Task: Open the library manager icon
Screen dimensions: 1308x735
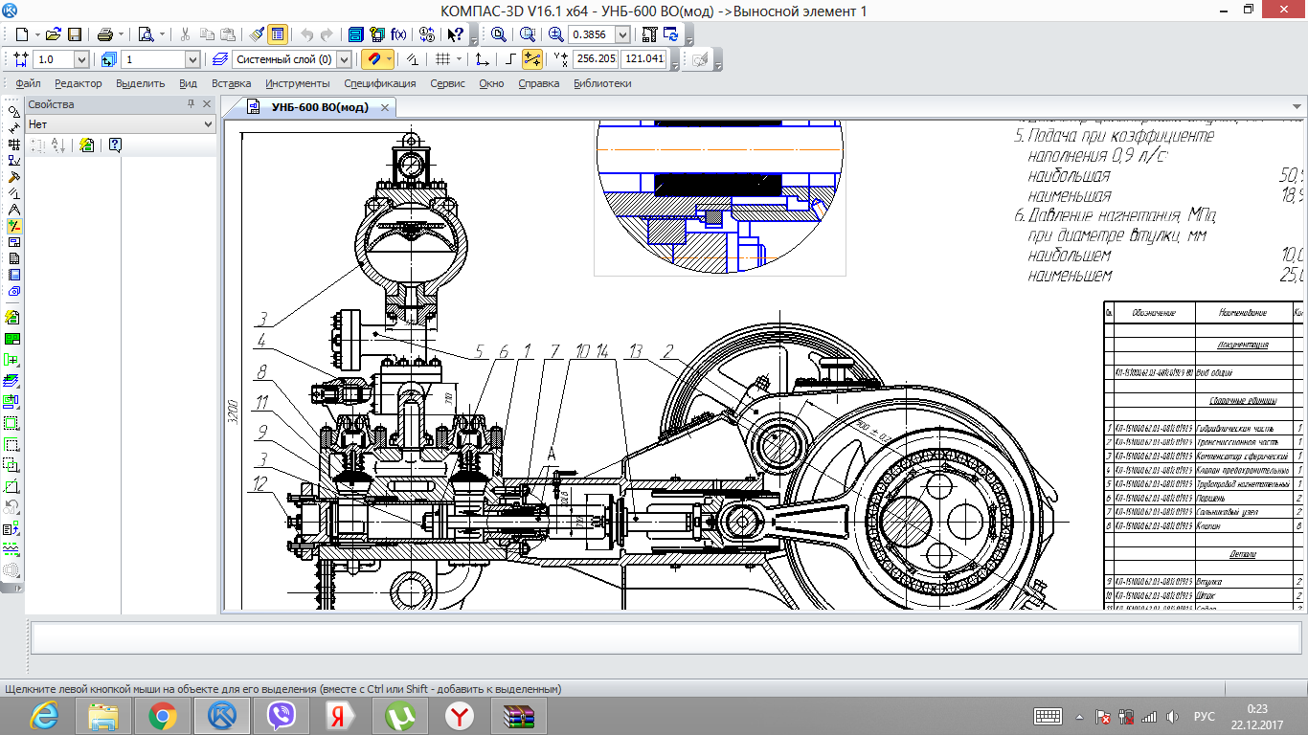Action: tap(355, 34)
